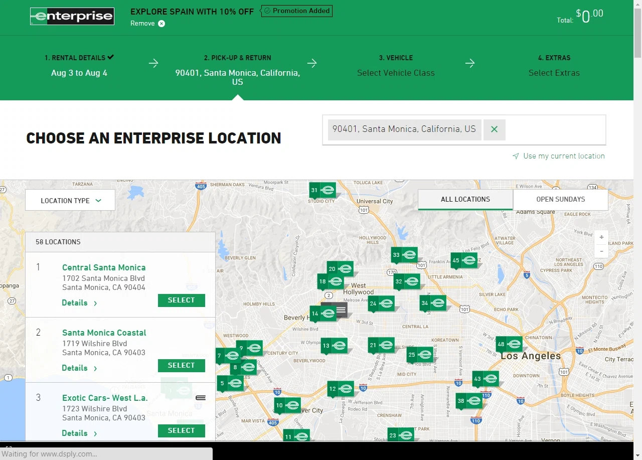Open step 2 Pick-Up & Return
Viewport: 642px width, 460px height.
coord(238,70)
